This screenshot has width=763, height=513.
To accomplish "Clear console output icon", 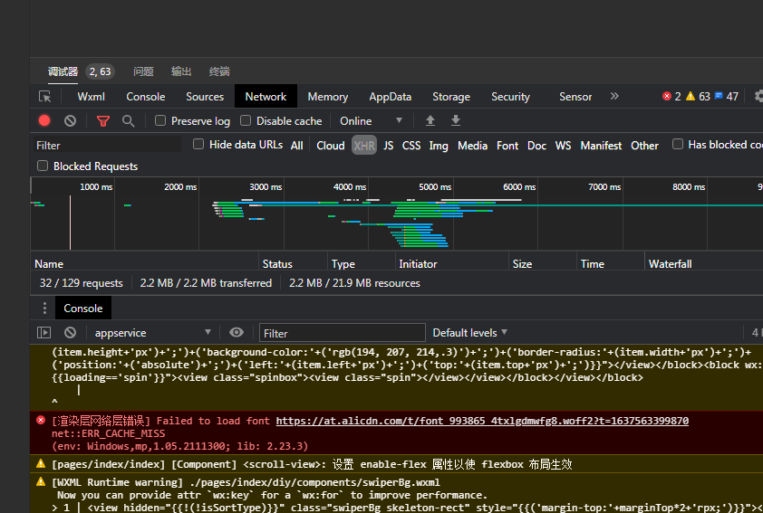I will [x=70, y=332].
